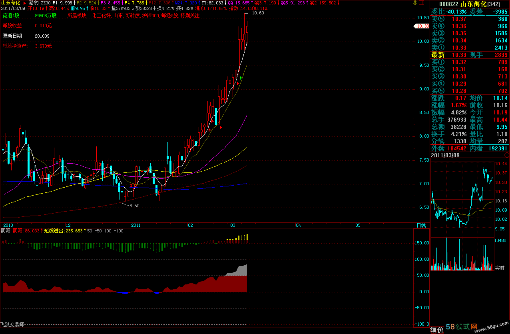This screenshot has width=510, height=334.
Task: Click the 现手 2839 value
Action: [x=489, y=55]
